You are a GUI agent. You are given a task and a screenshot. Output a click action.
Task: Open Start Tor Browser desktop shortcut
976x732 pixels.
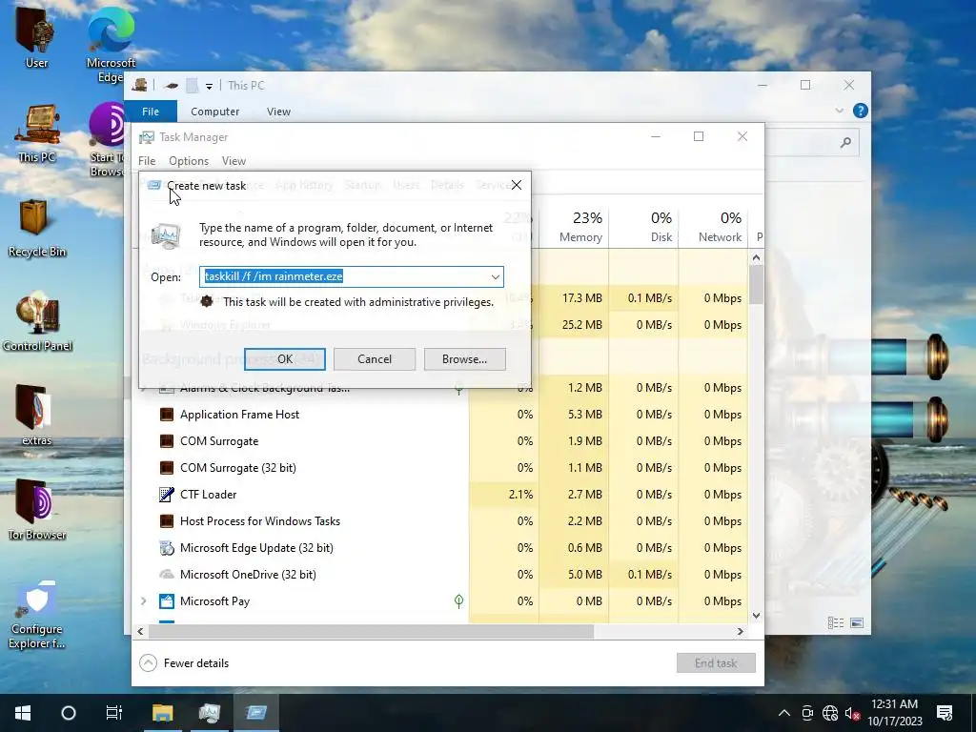click(x=107, y=140)
